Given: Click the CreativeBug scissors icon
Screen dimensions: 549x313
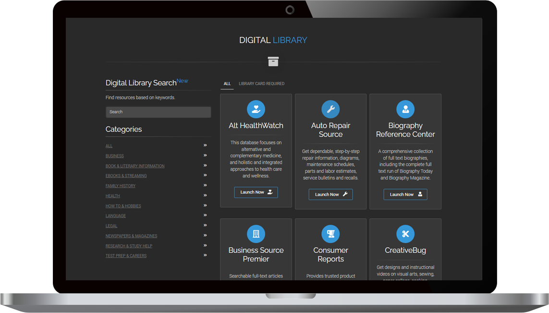Looking at the screenshot, I should (405, 234).
